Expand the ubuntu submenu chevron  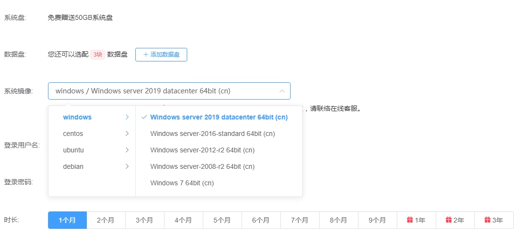tap(127, 150)
